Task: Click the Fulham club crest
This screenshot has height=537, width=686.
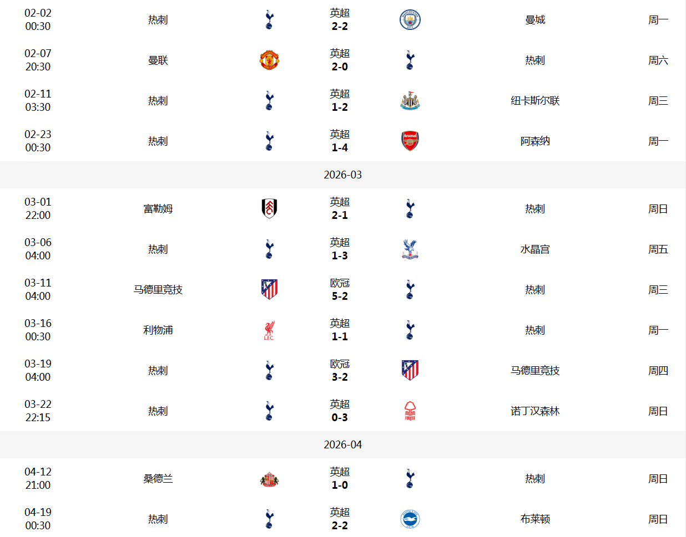Action: 269,209
